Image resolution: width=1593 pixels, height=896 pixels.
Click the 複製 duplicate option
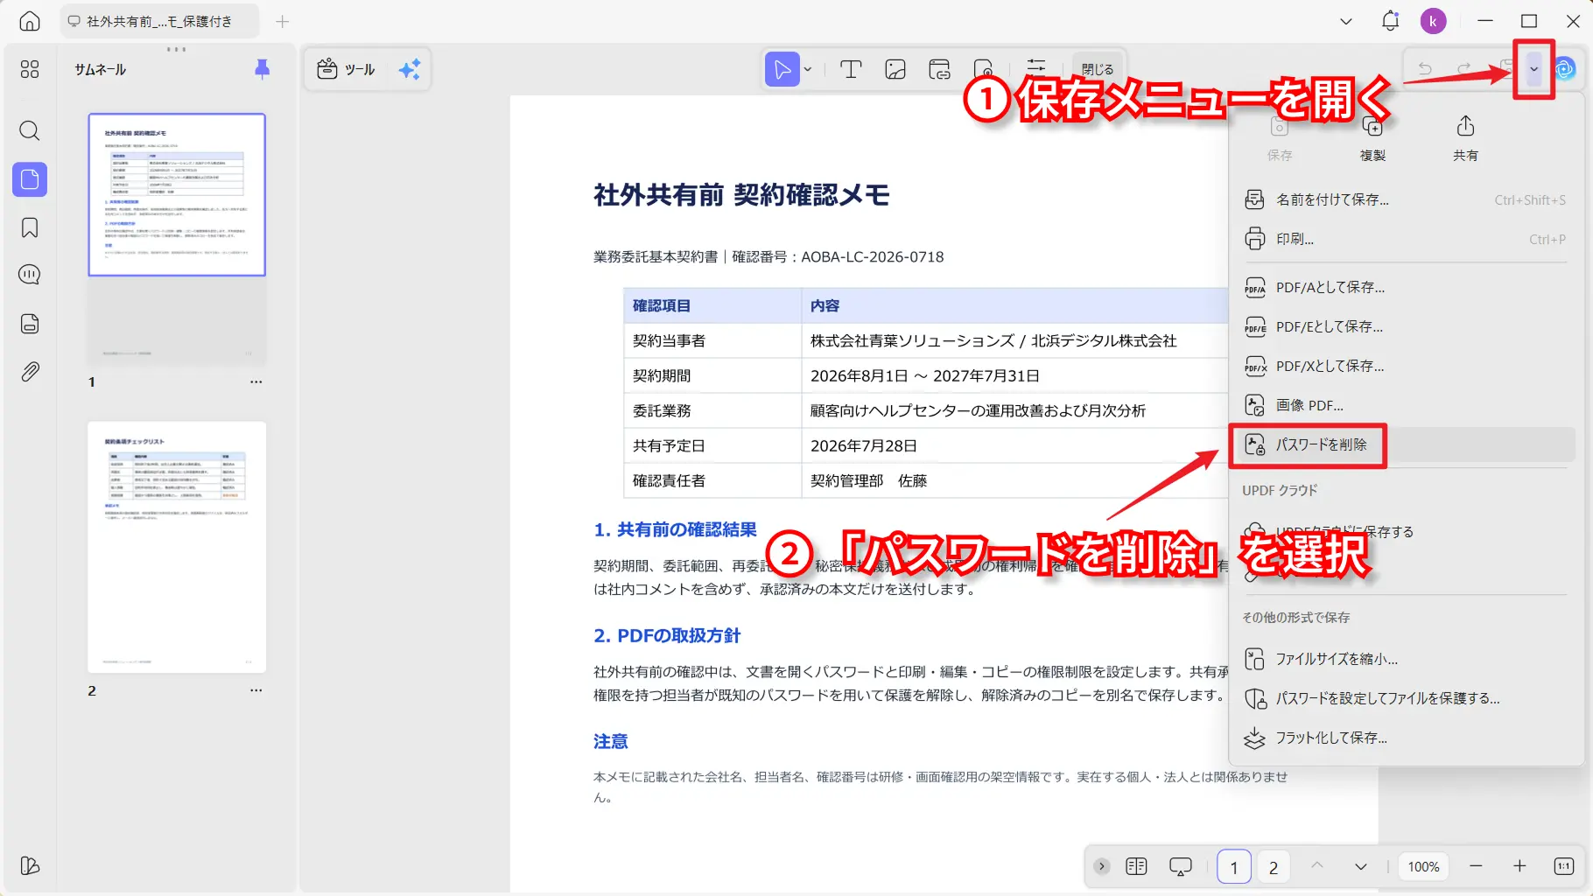tap(1372, 138)
